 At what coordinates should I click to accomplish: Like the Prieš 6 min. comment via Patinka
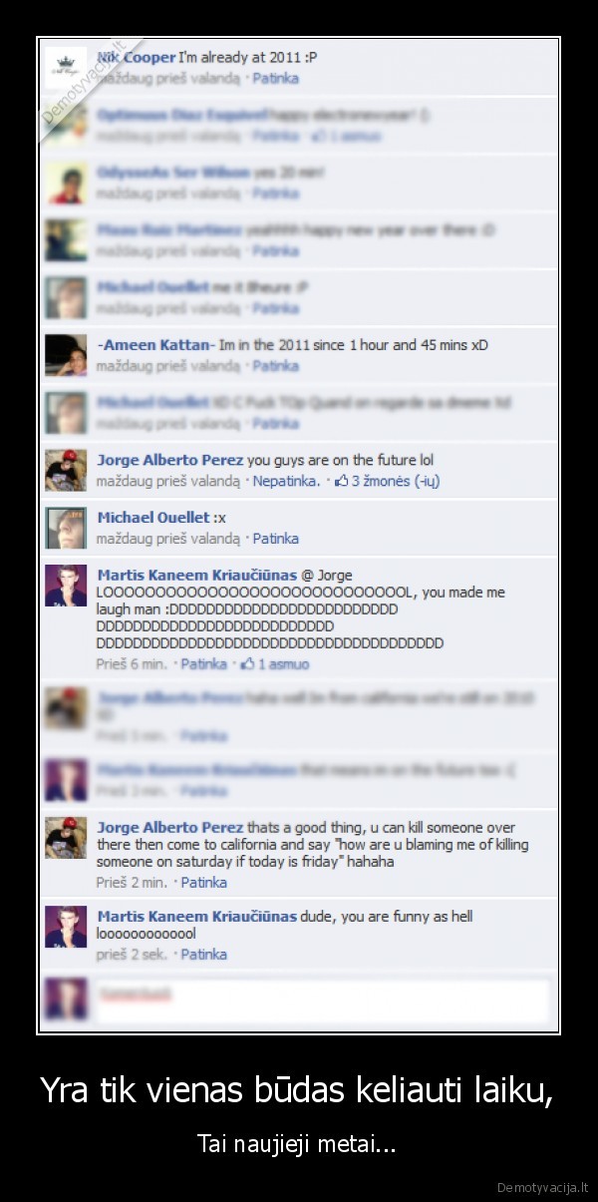(x=203, y=664)
